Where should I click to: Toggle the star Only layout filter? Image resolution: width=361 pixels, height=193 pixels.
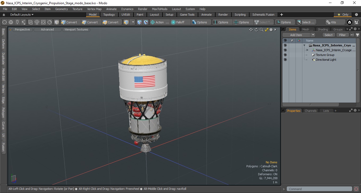343,15
